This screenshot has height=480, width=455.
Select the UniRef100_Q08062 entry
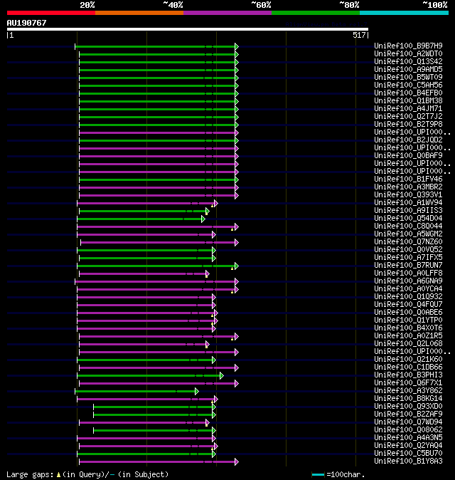click(408, 430)
